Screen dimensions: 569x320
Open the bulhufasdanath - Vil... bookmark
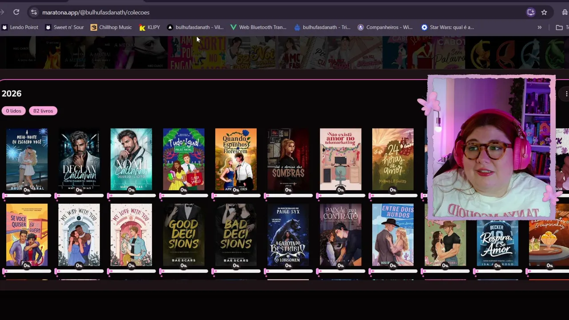point(195,27)
